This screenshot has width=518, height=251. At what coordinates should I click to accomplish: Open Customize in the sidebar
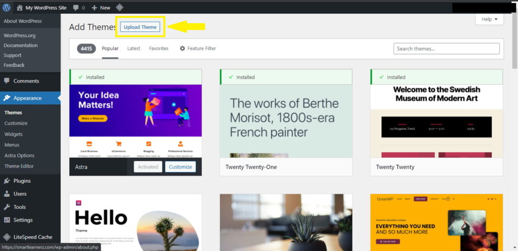click(x=16, y=123)
